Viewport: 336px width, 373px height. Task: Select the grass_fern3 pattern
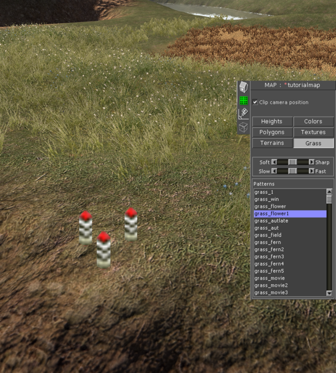coord(290,256)
